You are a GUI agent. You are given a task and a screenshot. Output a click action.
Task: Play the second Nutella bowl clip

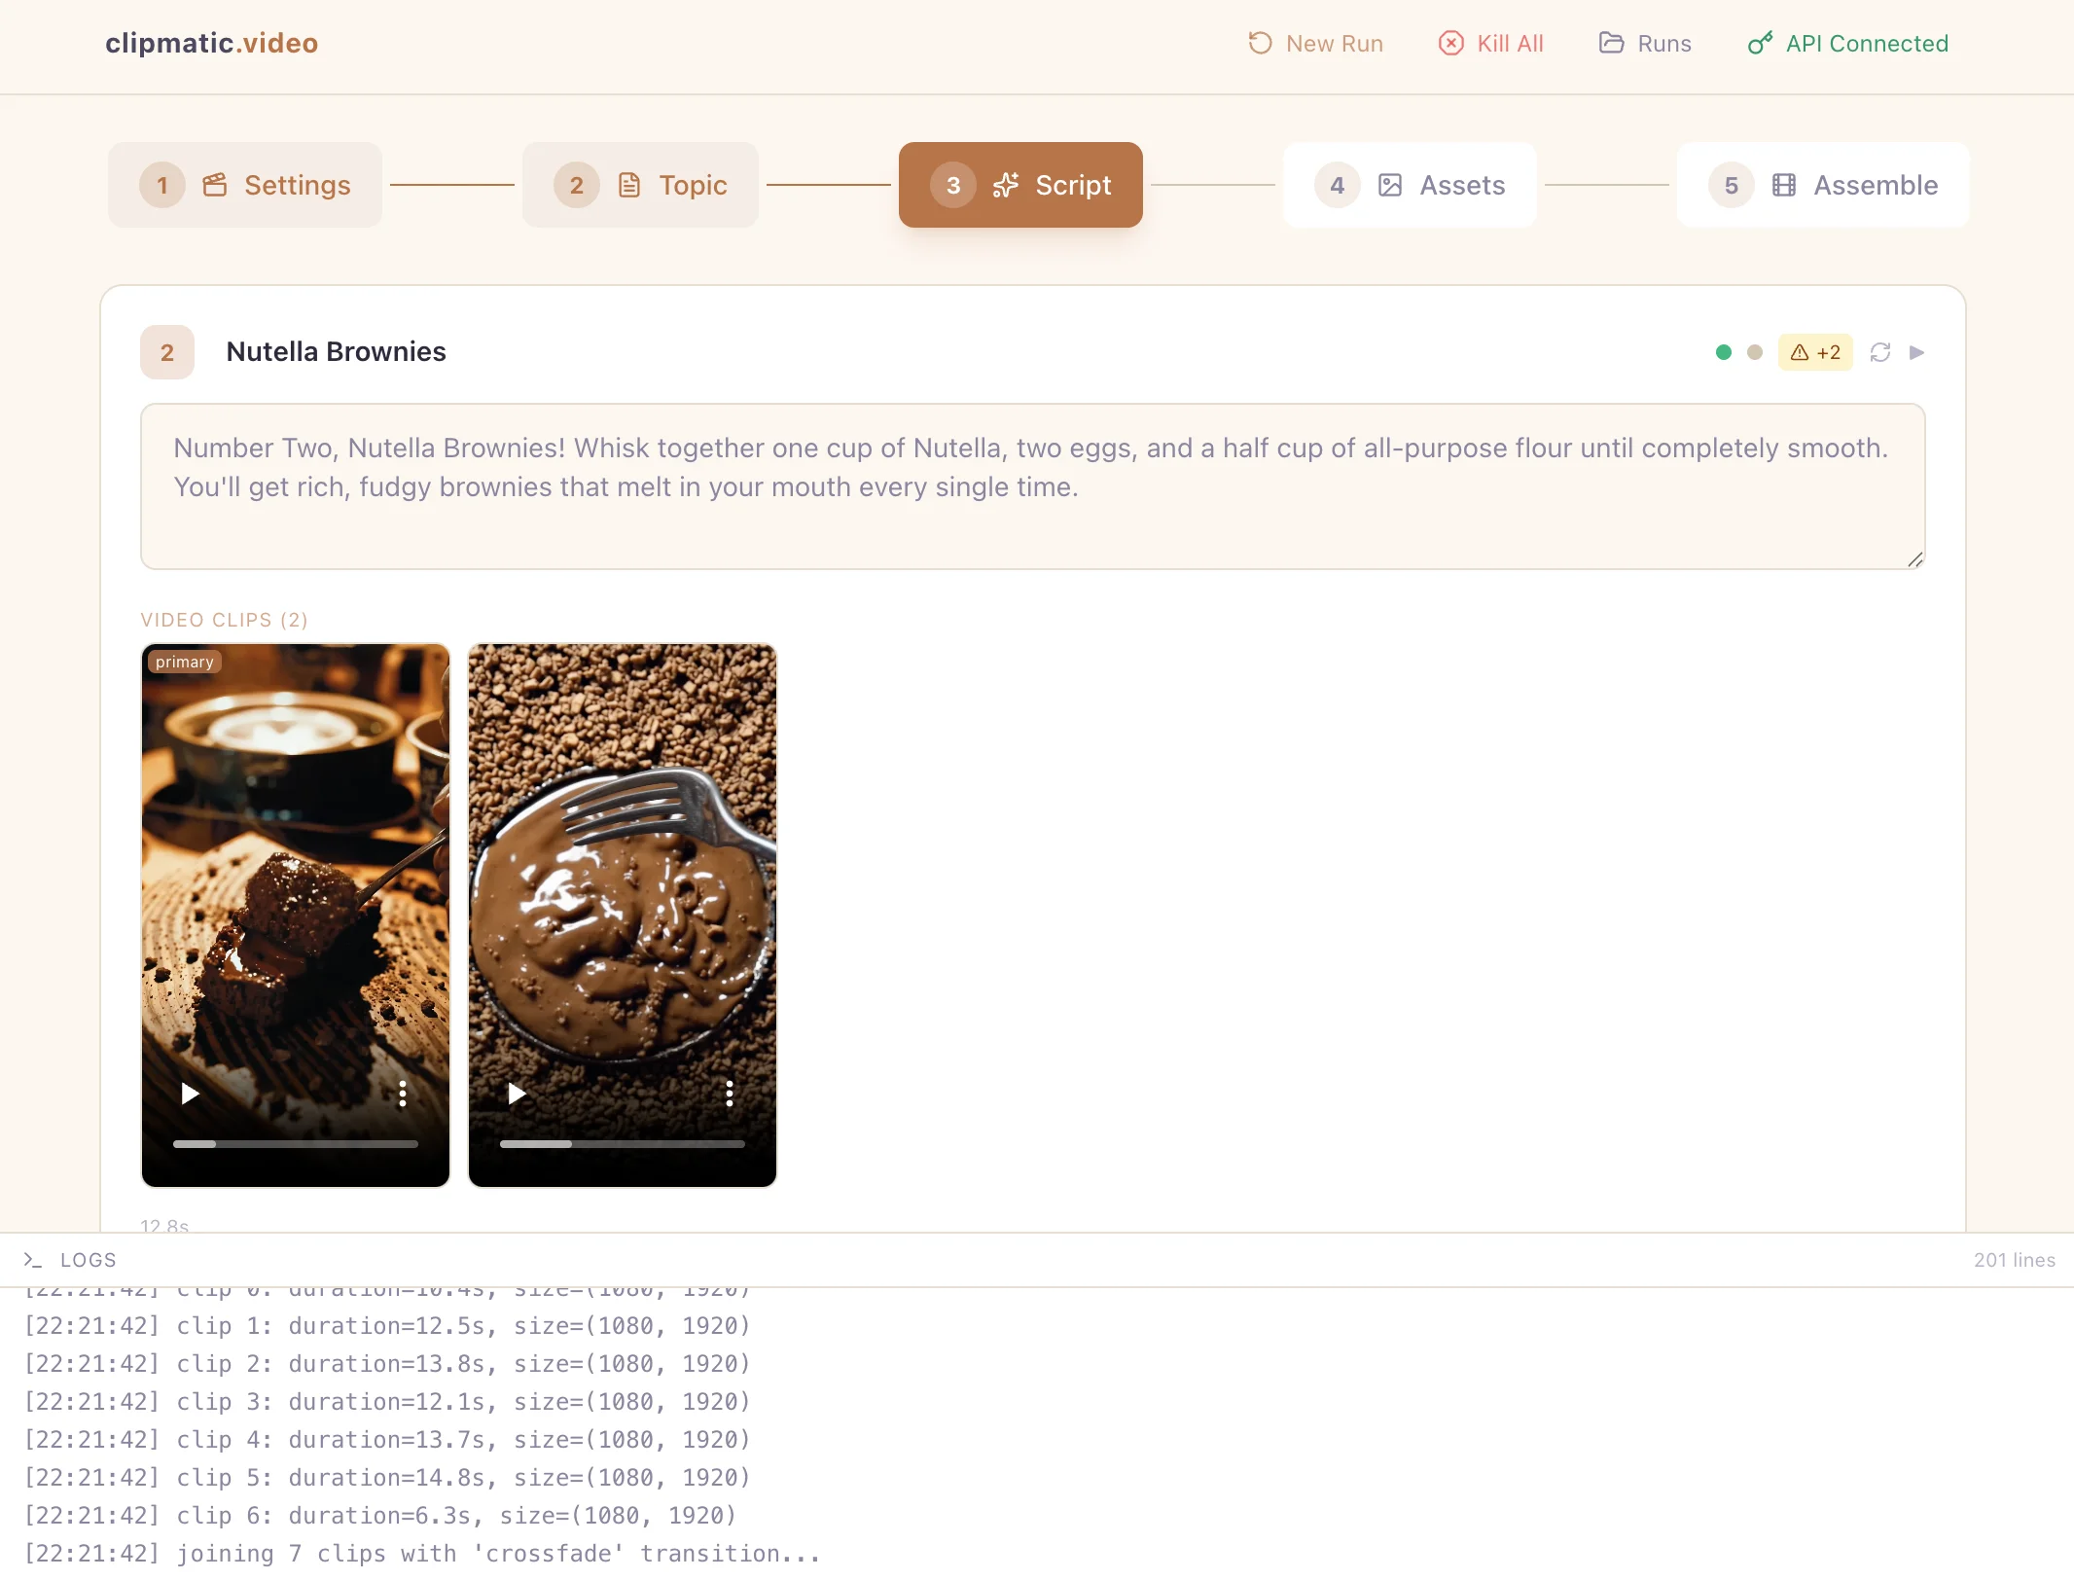click(517, 1094)
